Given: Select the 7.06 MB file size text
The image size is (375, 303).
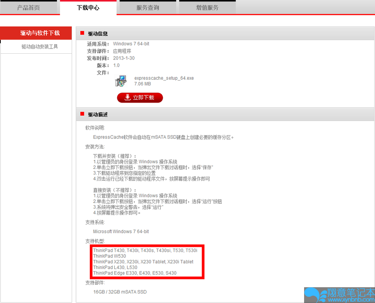Looking at the screenshot, I should (x=143, y=84).
